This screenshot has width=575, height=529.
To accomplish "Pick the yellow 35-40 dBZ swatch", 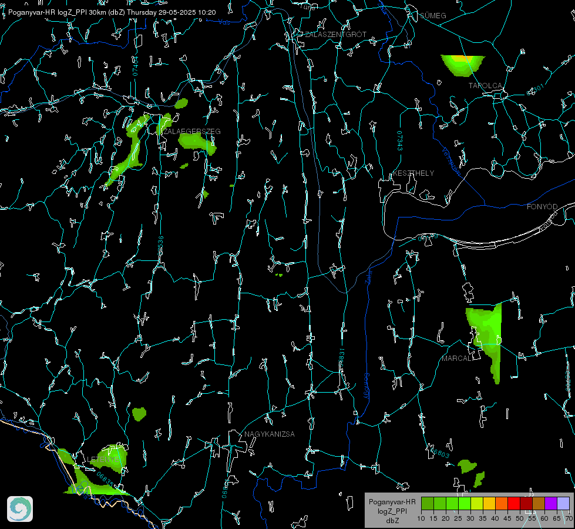I will [x=489, y=503].
